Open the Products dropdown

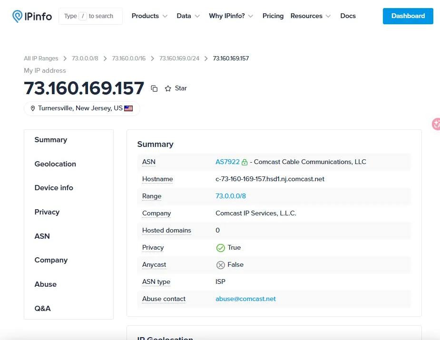[149, 16]
